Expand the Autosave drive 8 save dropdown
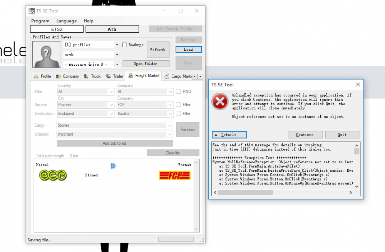 click(x=117, y=64)
